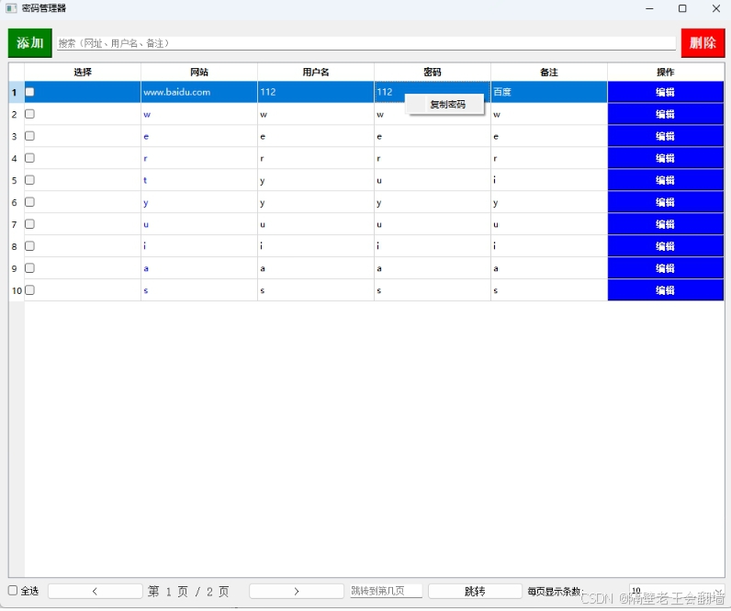Click the 密码管理器 app icon in title bar
Viewport: 731px width, 611px height.
click(11, 8)
